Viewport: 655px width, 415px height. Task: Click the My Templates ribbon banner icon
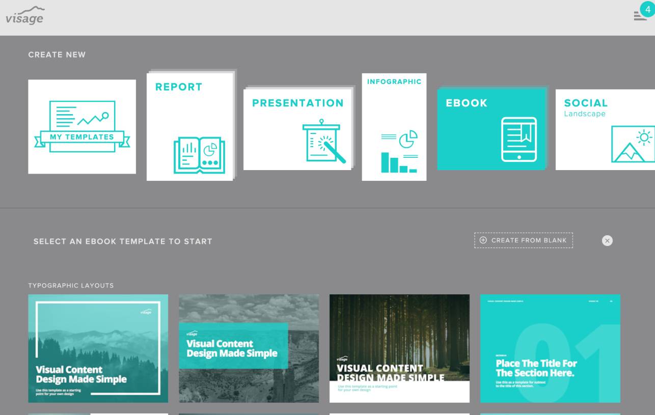(x=82, y=126)
